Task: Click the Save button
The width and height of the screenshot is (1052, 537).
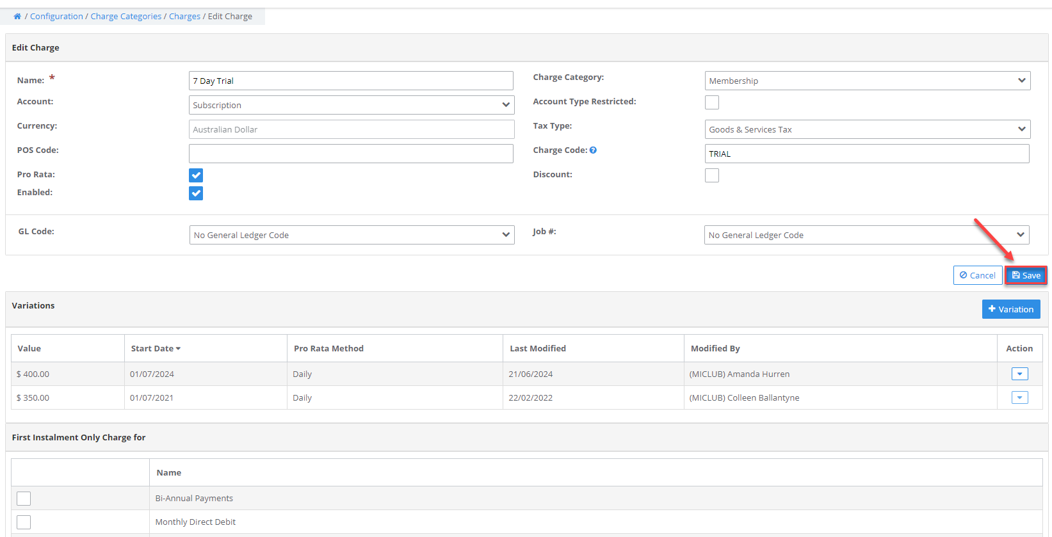Action: click(1026, 275)
